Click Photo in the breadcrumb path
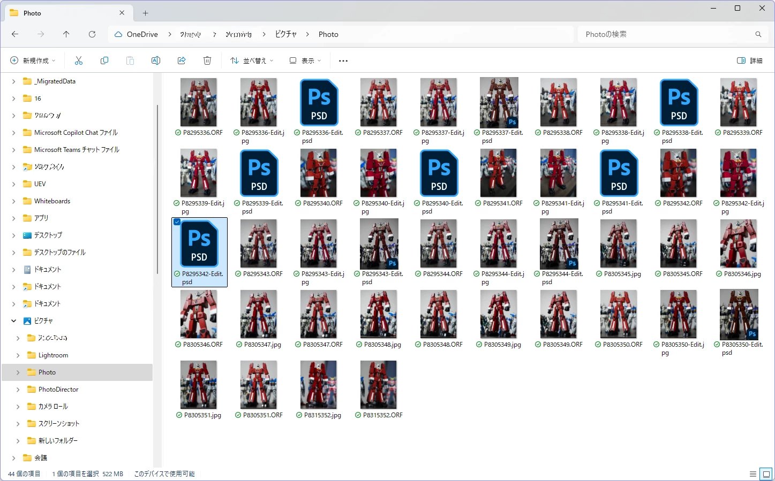775x481 pixels. click(x=328, y=34)
